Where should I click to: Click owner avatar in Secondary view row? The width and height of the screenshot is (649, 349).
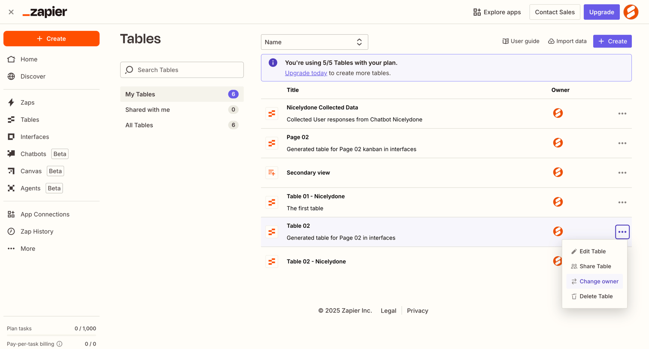point(558,172)
